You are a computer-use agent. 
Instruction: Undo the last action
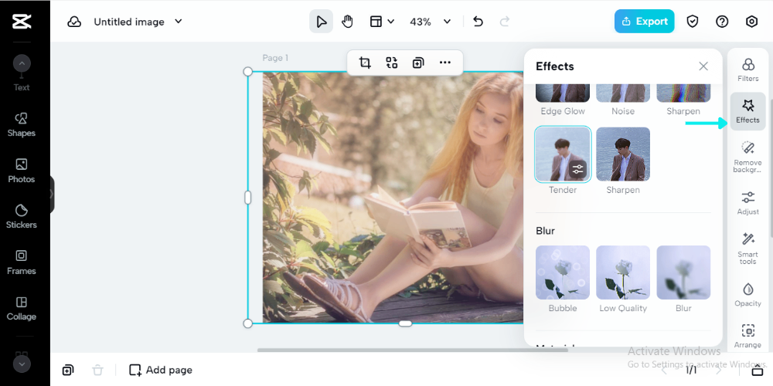point(478,22)
